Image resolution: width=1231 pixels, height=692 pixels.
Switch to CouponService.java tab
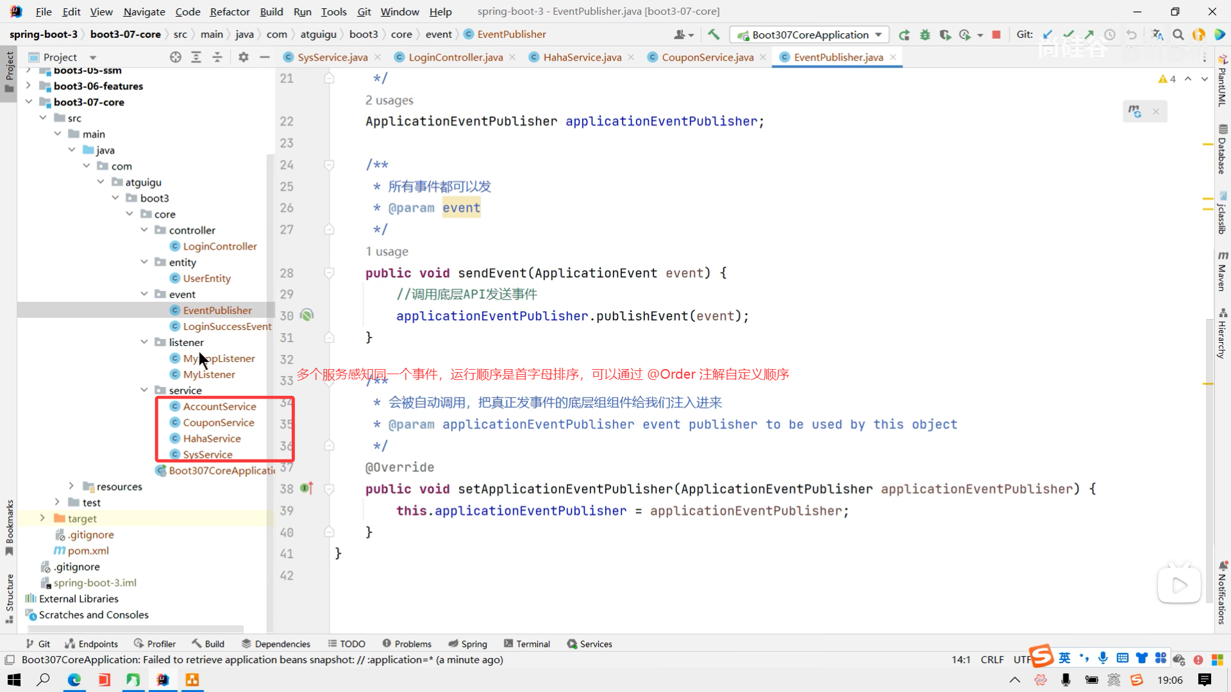click(x=707, y=57)
